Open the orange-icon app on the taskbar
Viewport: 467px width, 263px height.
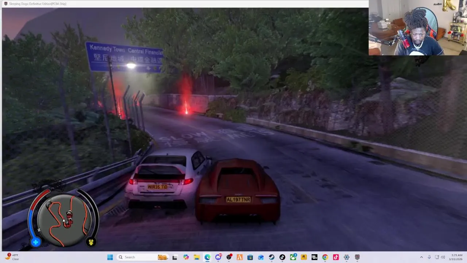coord(239,257)
